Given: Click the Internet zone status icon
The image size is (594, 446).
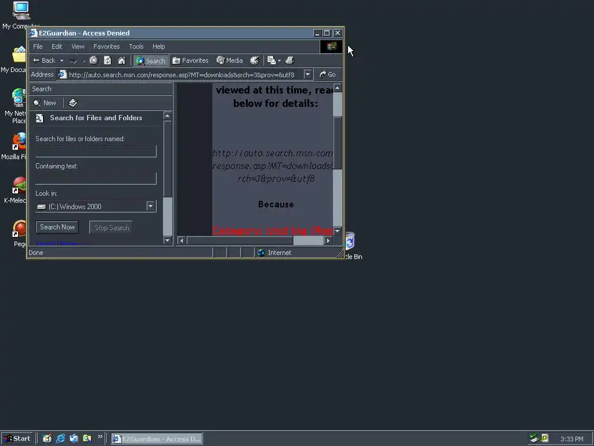Looking at the screenshot, I should 261,253.
